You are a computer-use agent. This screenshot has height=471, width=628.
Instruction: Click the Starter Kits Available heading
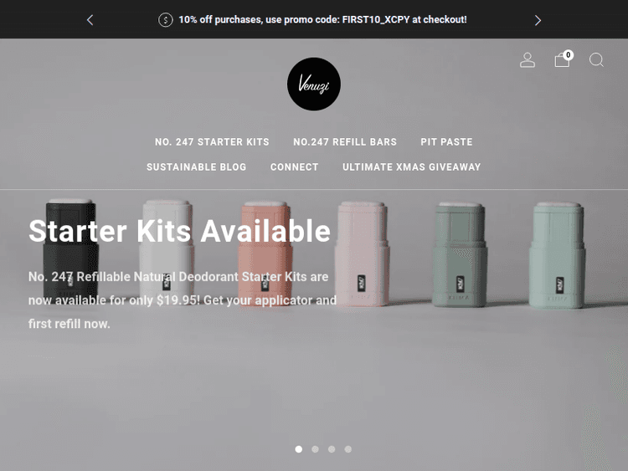179,231
